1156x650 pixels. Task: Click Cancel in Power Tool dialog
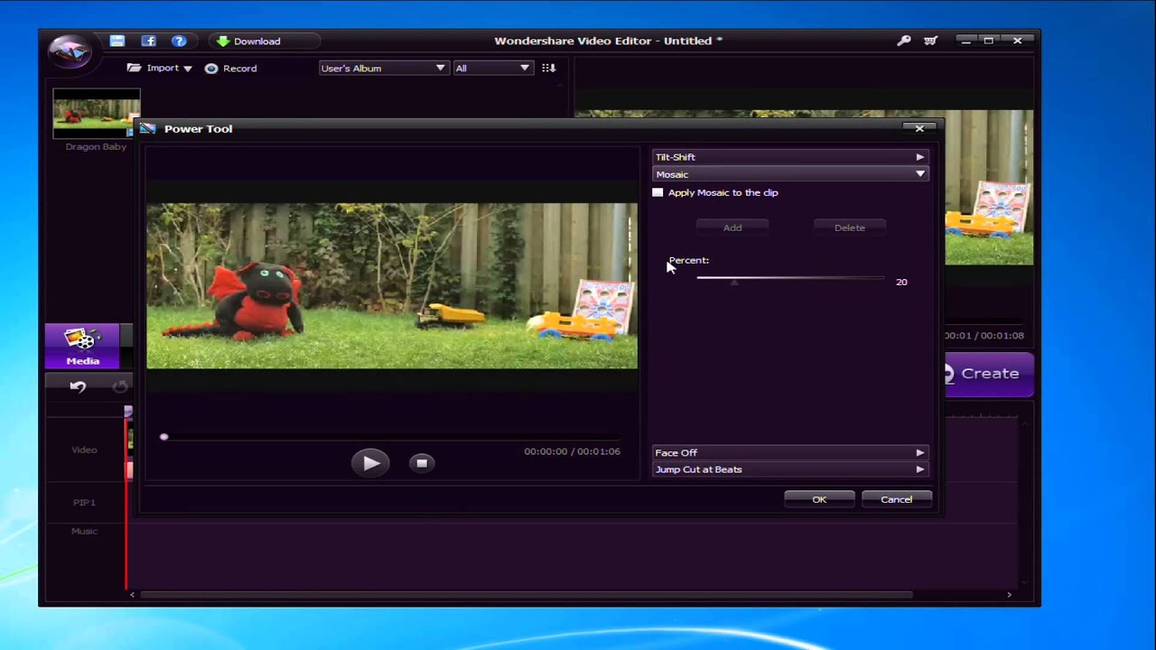896,499
